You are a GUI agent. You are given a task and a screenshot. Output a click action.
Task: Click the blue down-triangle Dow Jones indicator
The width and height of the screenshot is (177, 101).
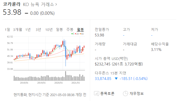[x=116, y=79]
